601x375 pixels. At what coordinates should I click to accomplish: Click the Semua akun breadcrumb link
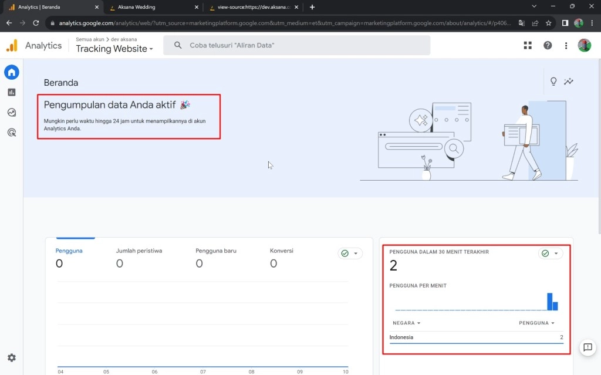[x=90, y=39]
